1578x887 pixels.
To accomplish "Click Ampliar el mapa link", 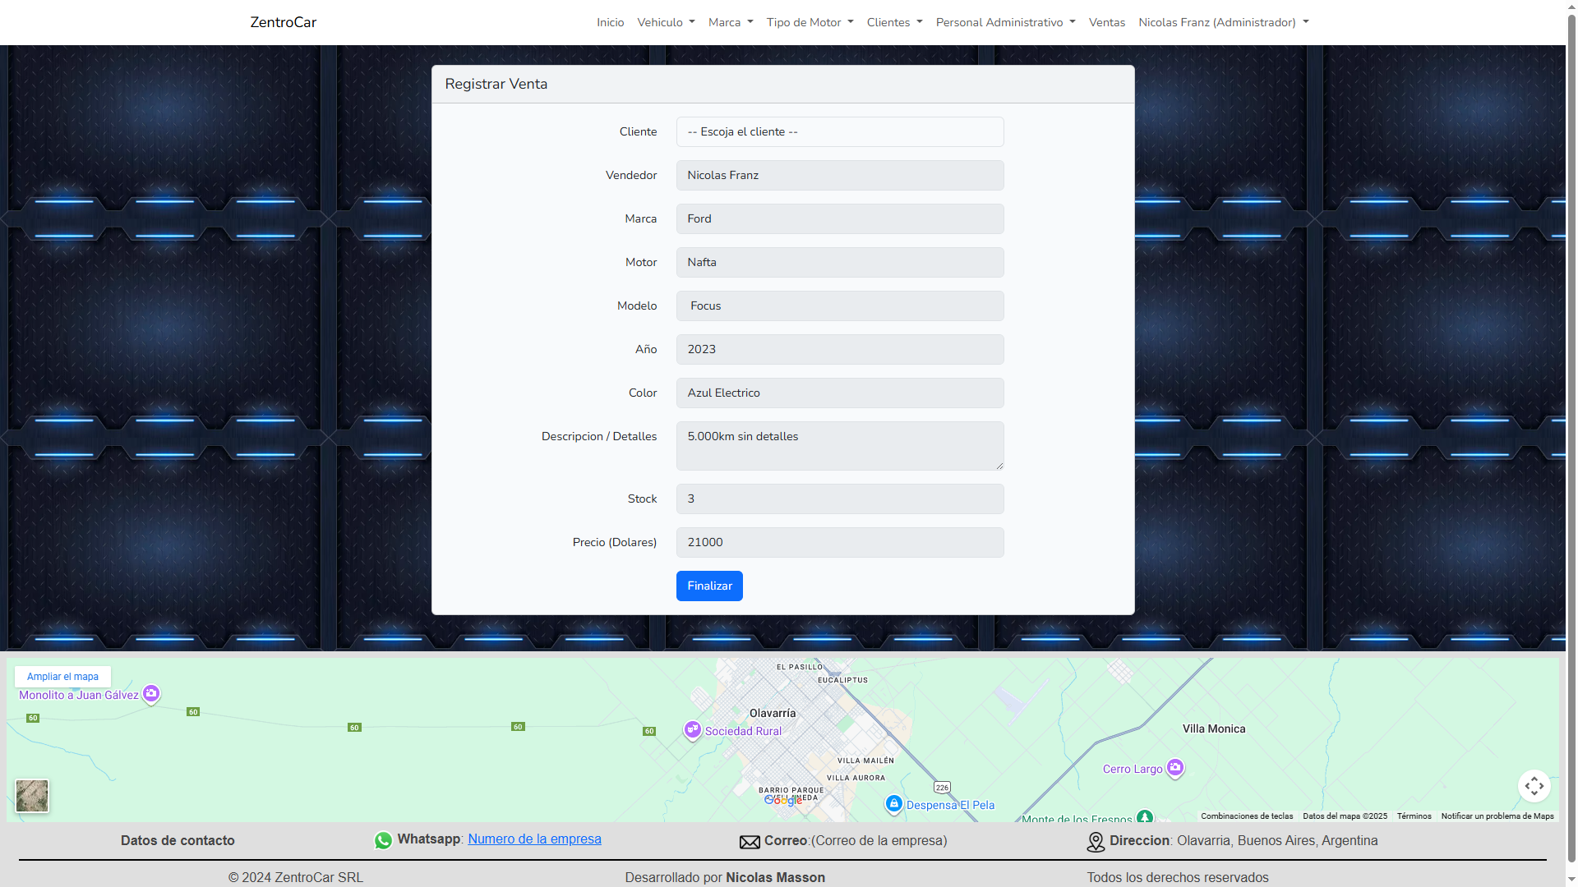I will click(x=62, y=677).
